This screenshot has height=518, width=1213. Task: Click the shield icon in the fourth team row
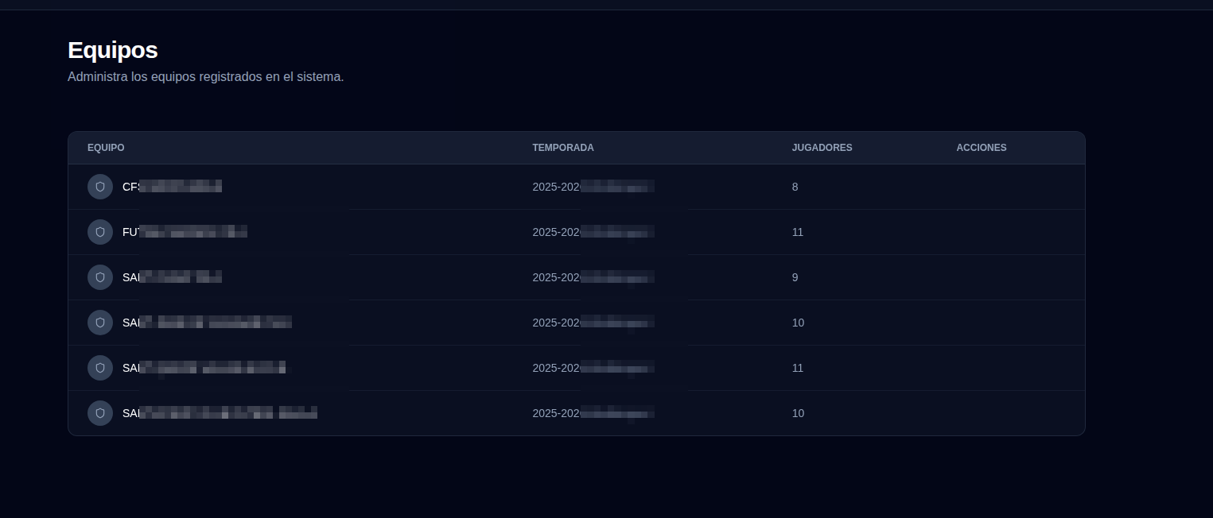click(x=100, y=323)
